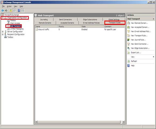This screenshot has height=129, width=156.
Task: Click the New Send Connector icon
Action: [x=129, y=44]
